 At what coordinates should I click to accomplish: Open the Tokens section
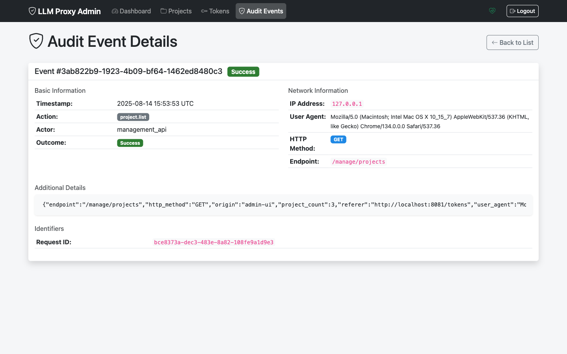tap(215, 11)
